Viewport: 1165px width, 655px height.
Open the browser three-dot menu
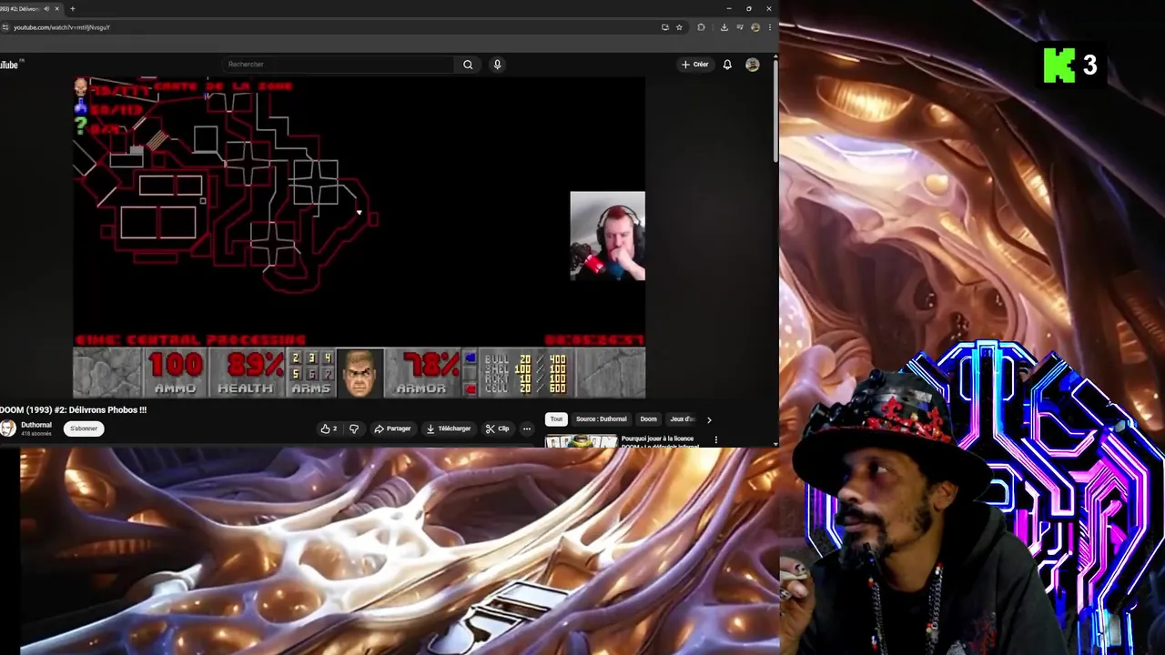click(769, 27)
